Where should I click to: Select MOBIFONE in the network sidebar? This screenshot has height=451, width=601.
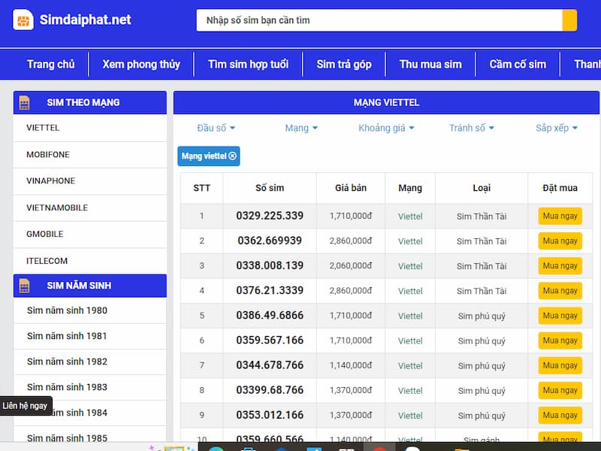click(90, 155)
